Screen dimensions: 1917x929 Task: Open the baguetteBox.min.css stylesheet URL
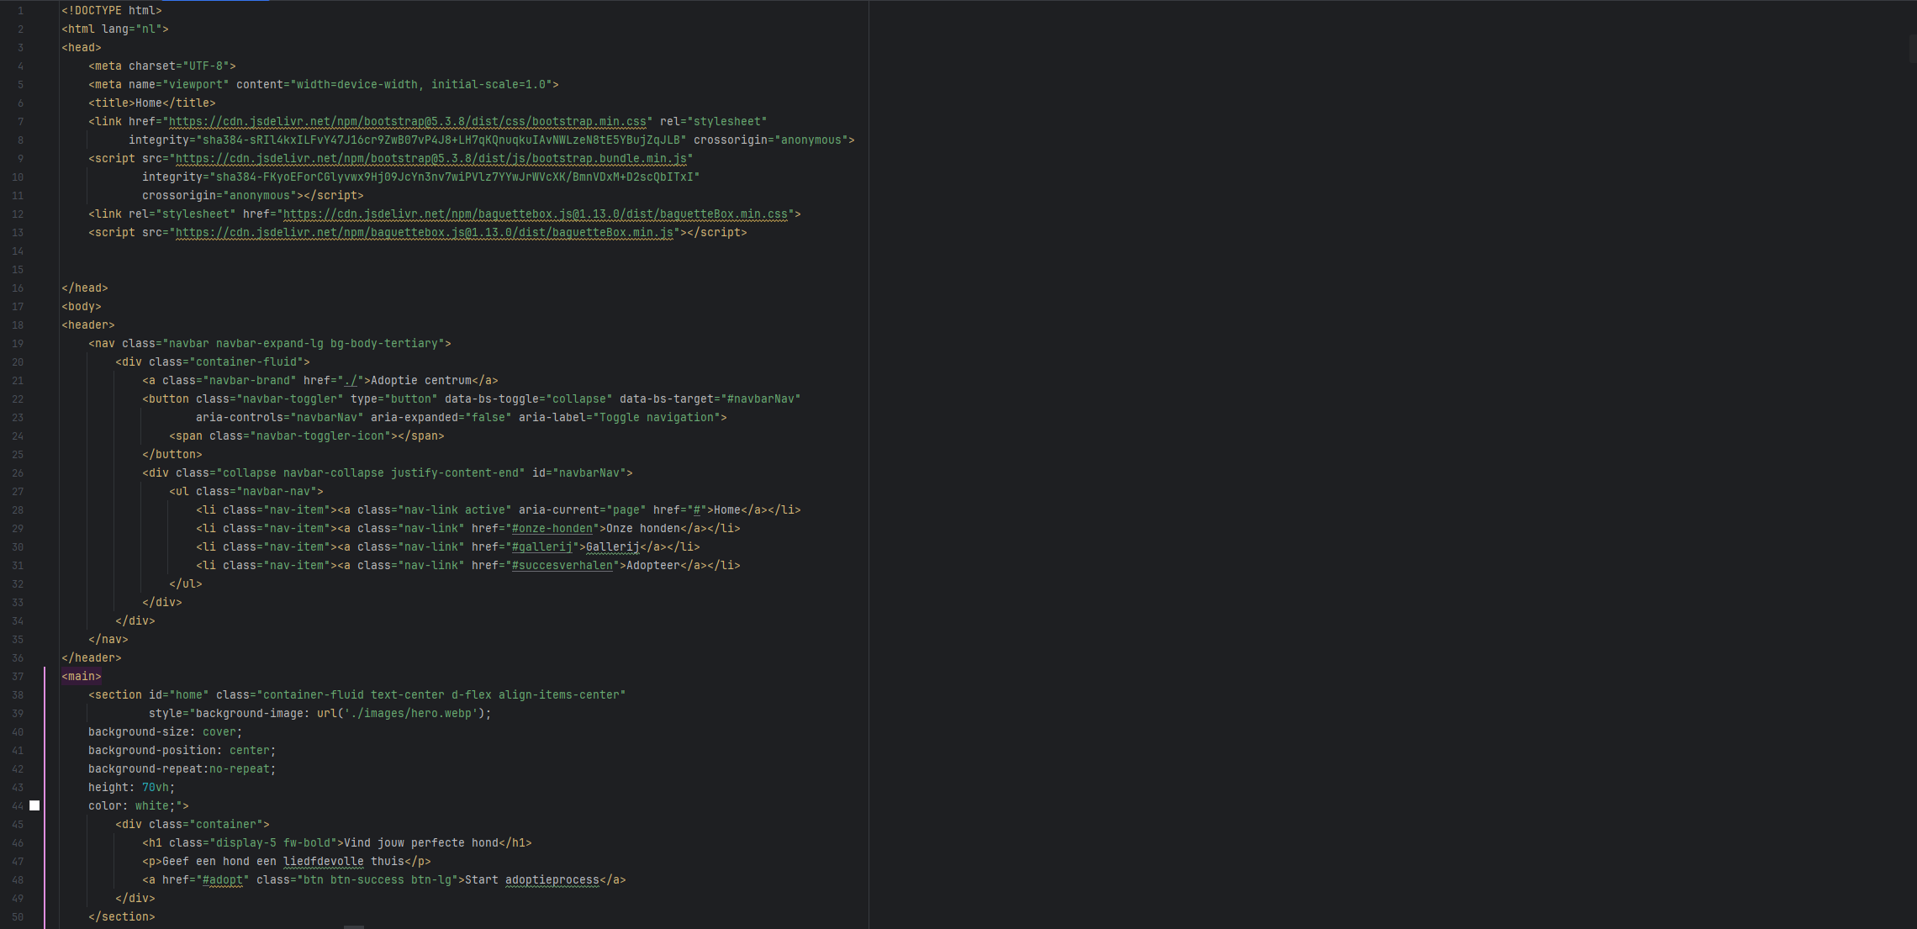pyautogui.click(x=536, y=214)
